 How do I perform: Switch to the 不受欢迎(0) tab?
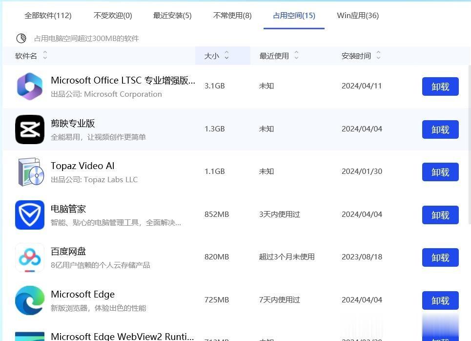(x=113, y=15)
